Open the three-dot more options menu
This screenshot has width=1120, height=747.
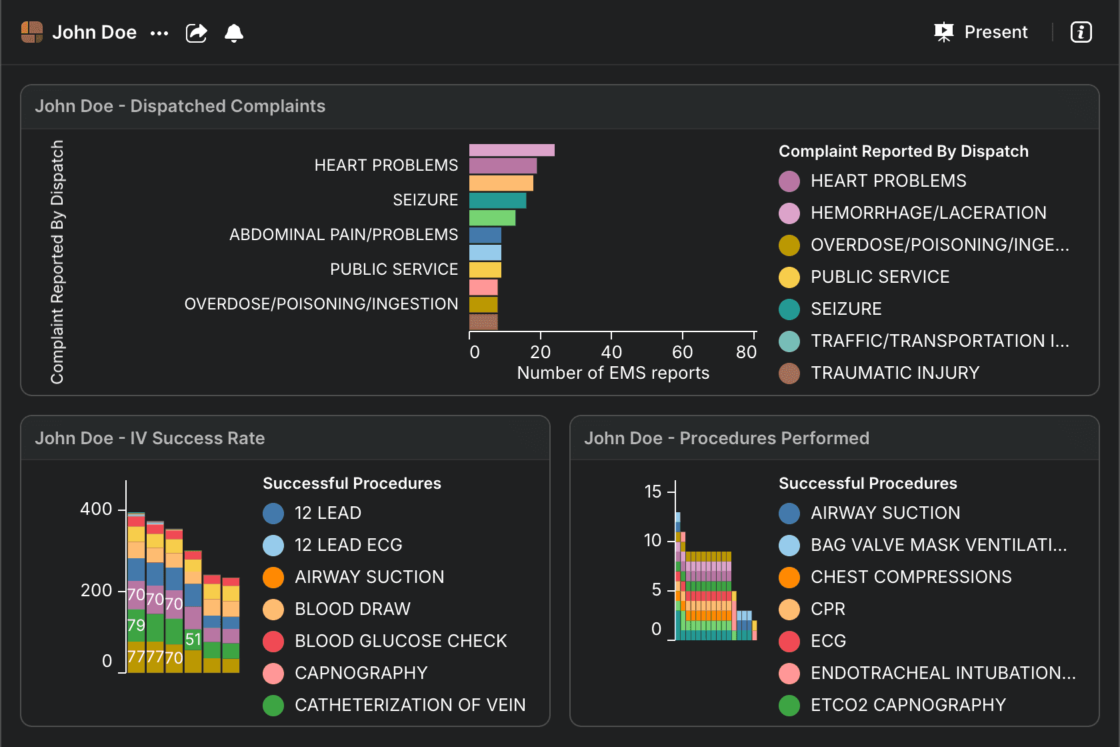pyautogui.click(x=159, y=33)
